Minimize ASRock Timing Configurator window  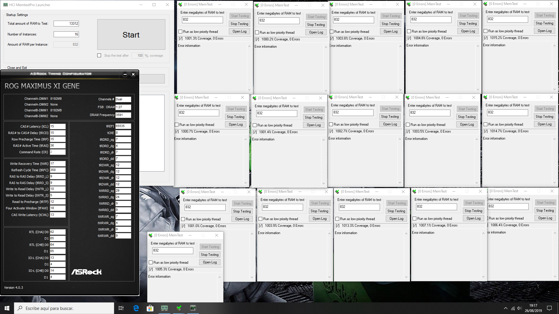click(x=125, y=74)
